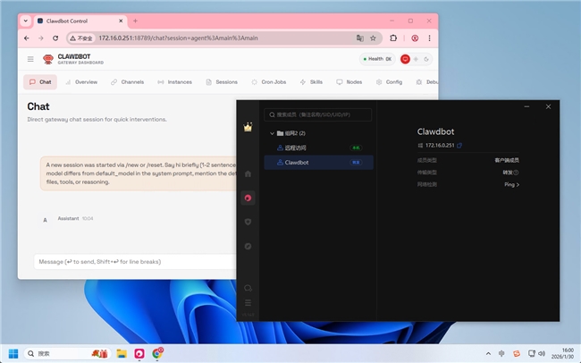Click the browser address bar URL

click(x=178, y=38)
